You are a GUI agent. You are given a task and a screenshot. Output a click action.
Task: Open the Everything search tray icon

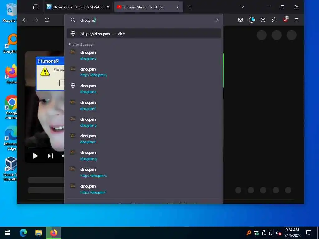click(249, 233)
